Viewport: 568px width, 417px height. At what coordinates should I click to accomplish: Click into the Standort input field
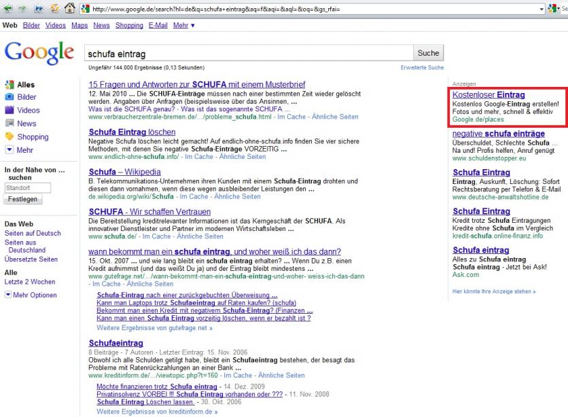[28, 188]
